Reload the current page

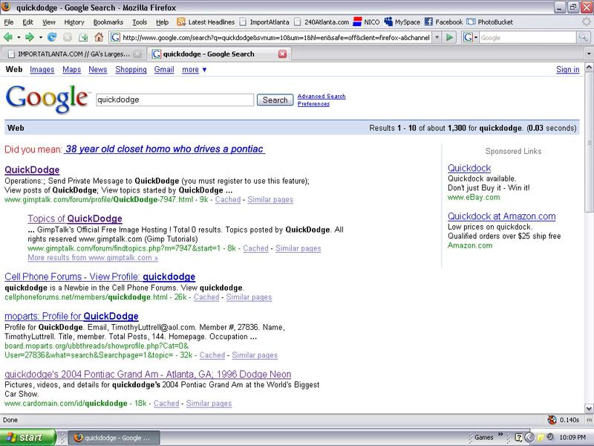click(x=52, y=37)
